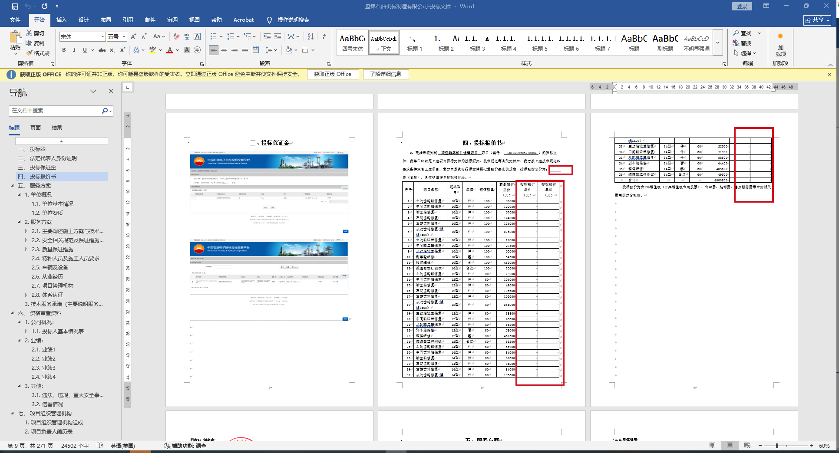
Task: Toggle superscript formatting
Action: click(123, 50)
